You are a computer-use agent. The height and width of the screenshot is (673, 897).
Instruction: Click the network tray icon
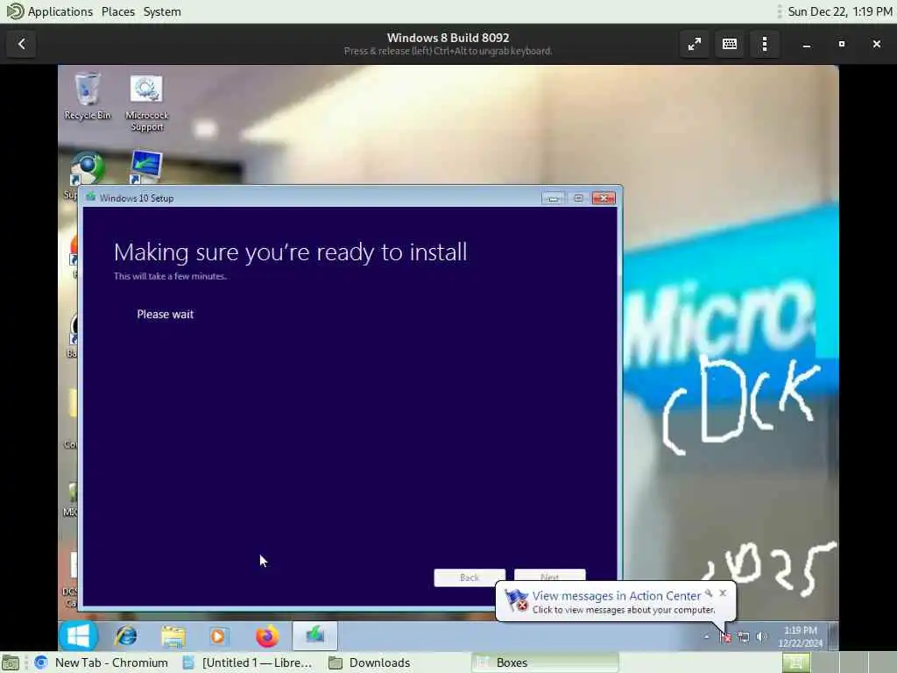pos(743,636)
